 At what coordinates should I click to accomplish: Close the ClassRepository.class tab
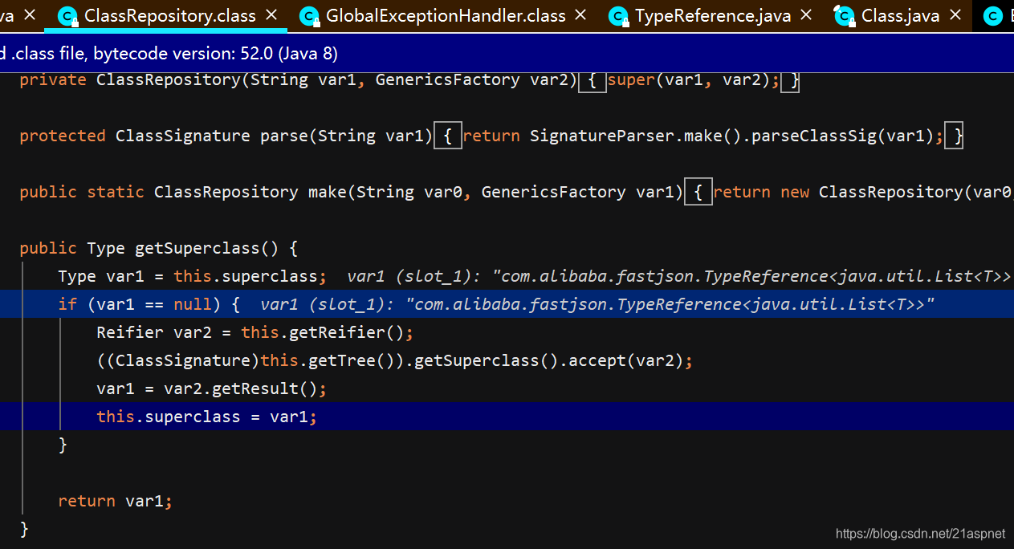coord(271,14)
